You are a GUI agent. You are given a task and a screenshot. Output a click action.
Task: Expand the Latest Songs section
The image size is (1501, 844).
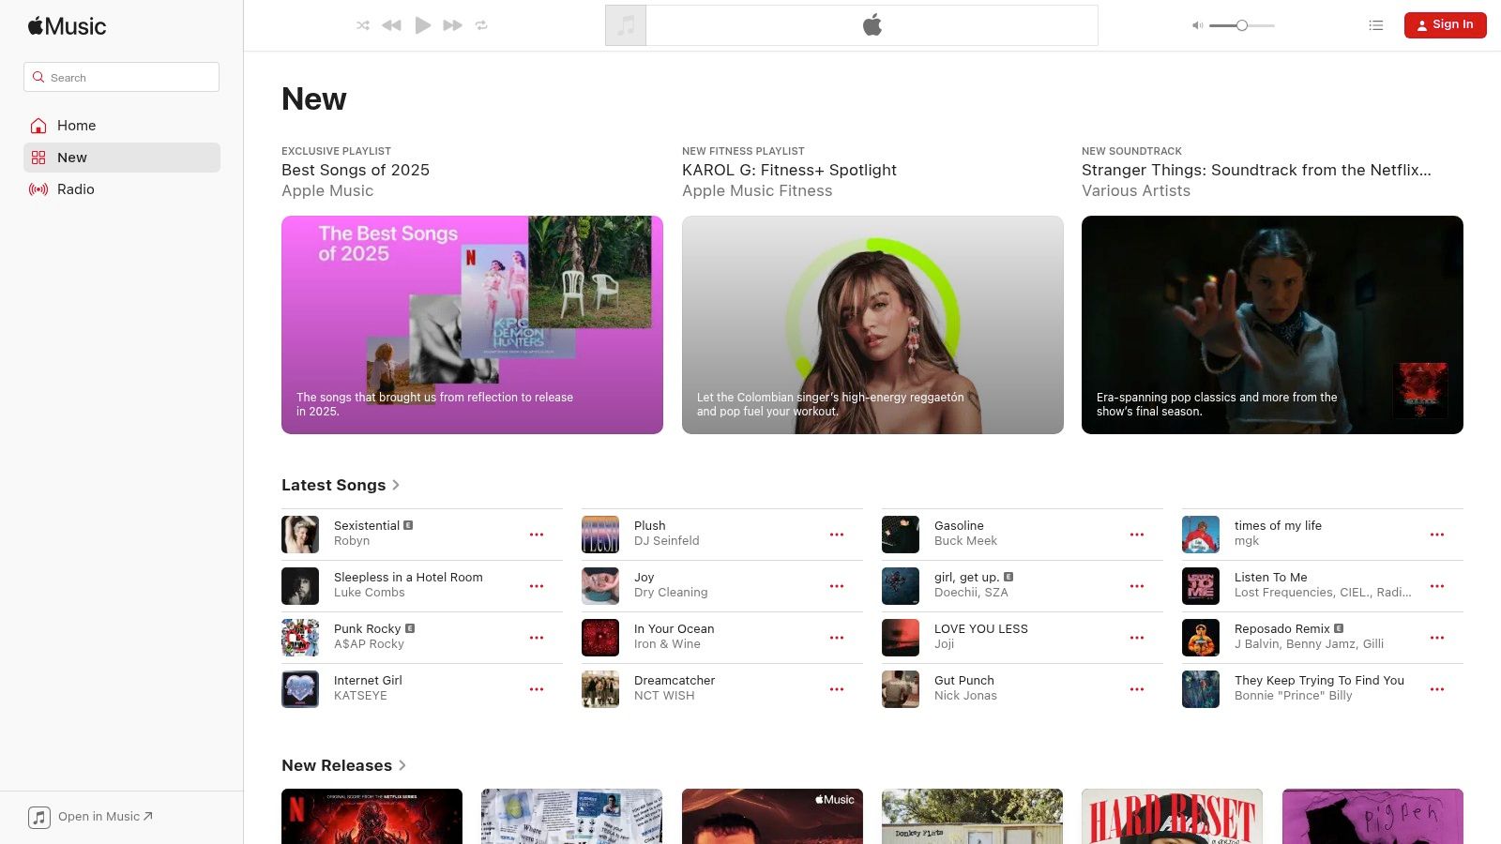pyautogui.click(x=341, y=485)
